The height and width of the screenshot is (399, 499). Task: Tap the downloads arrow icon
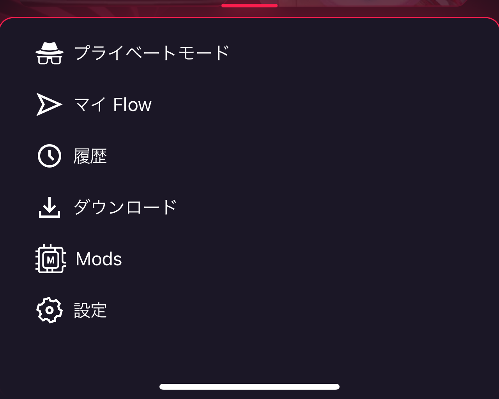click(50, 207)
